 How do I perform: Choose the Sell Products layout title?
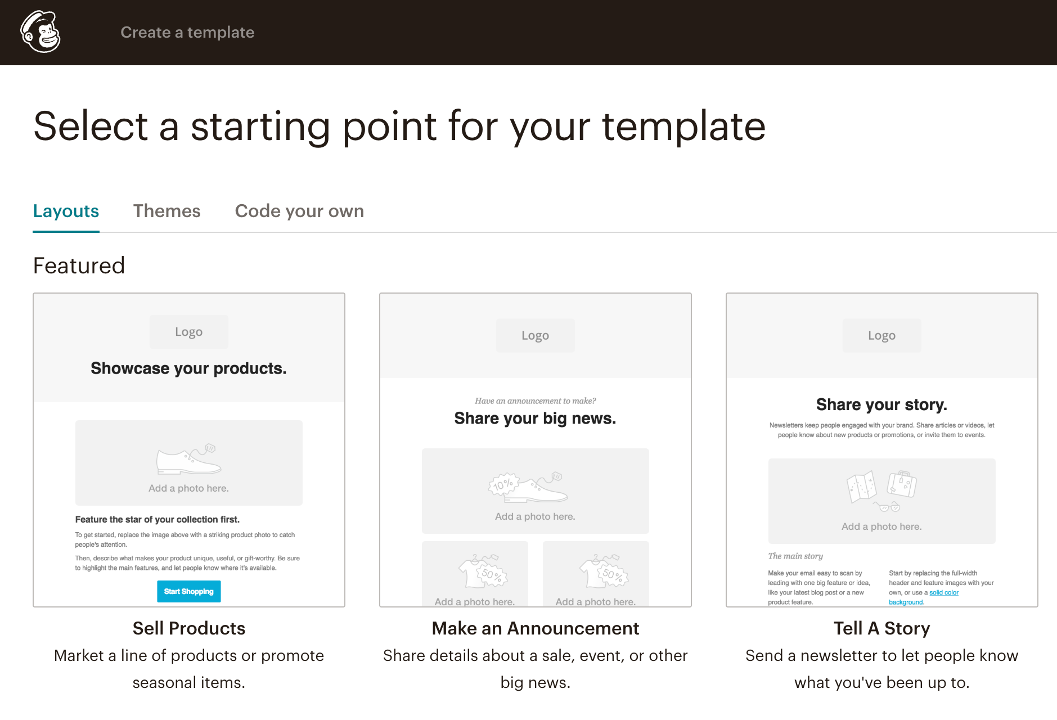[189, 628]
